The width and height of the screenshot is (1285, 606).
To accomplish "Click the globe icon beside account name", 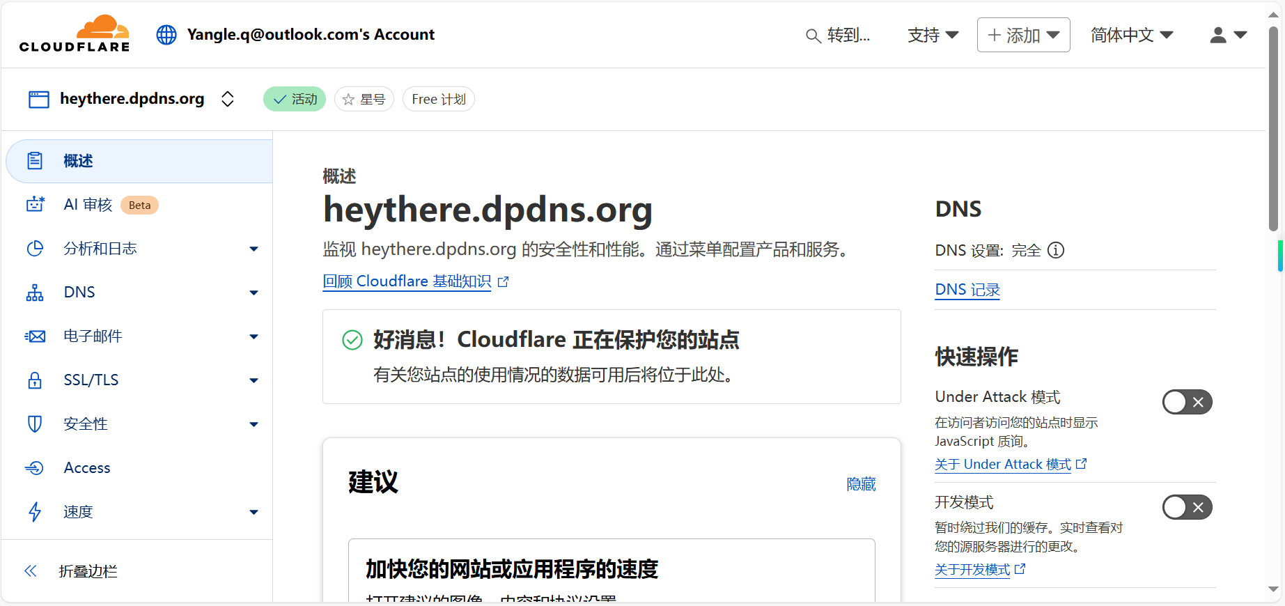I will (x=166, y=35).
